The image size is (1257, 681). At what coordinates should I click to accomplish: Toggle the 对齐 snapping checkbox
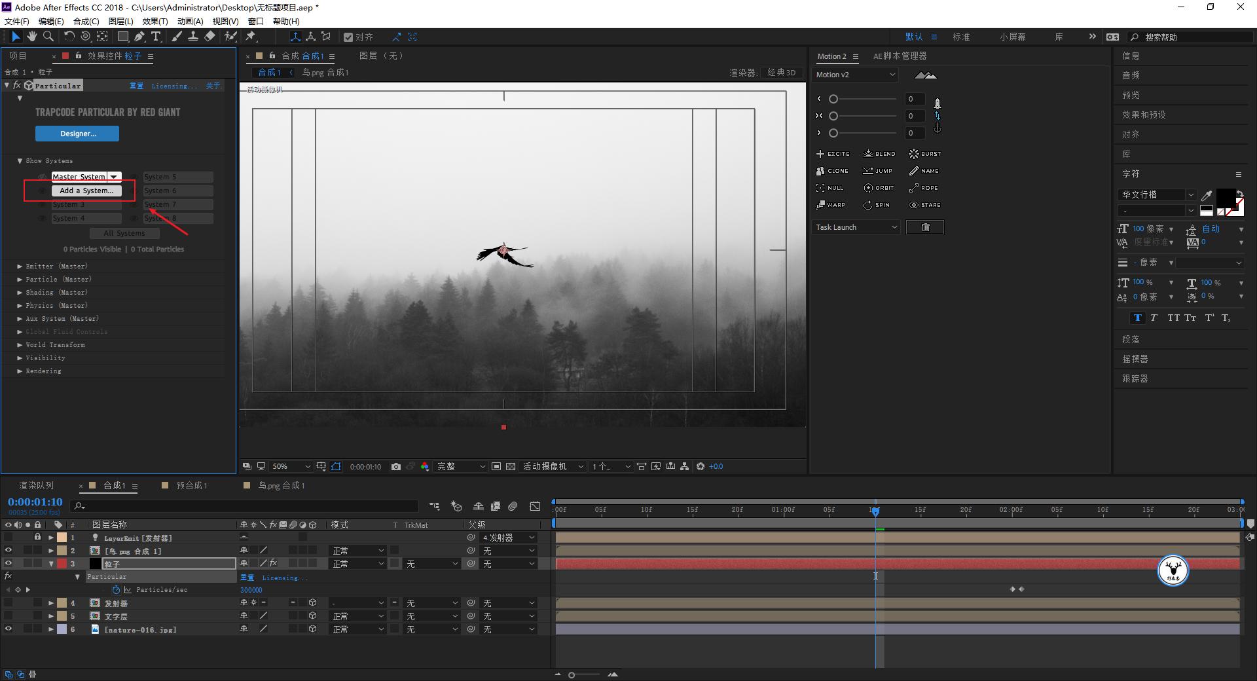(x=349, y=37)
